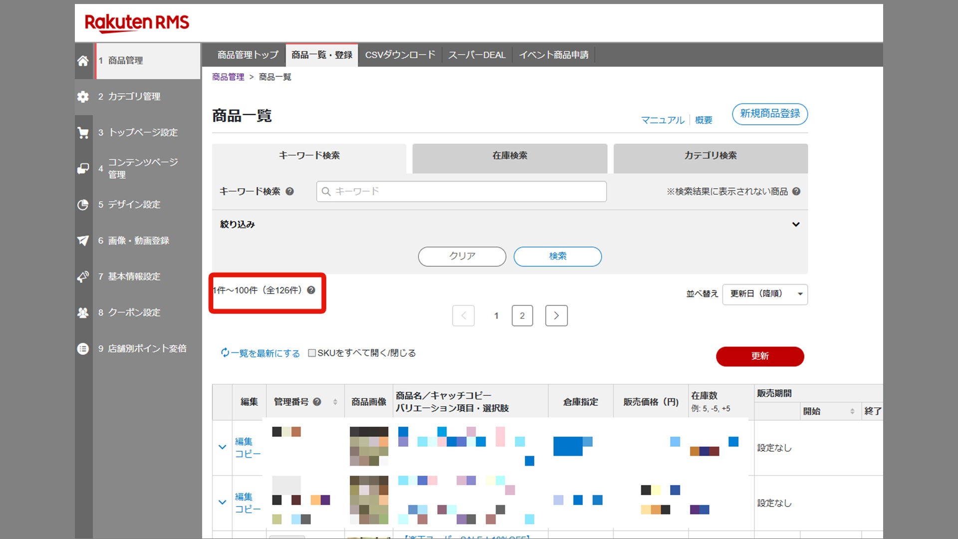Screen dimensions: 958x539
Task: Click the help icon after 検索結果に表示されない商品
Action: [796, 191]
